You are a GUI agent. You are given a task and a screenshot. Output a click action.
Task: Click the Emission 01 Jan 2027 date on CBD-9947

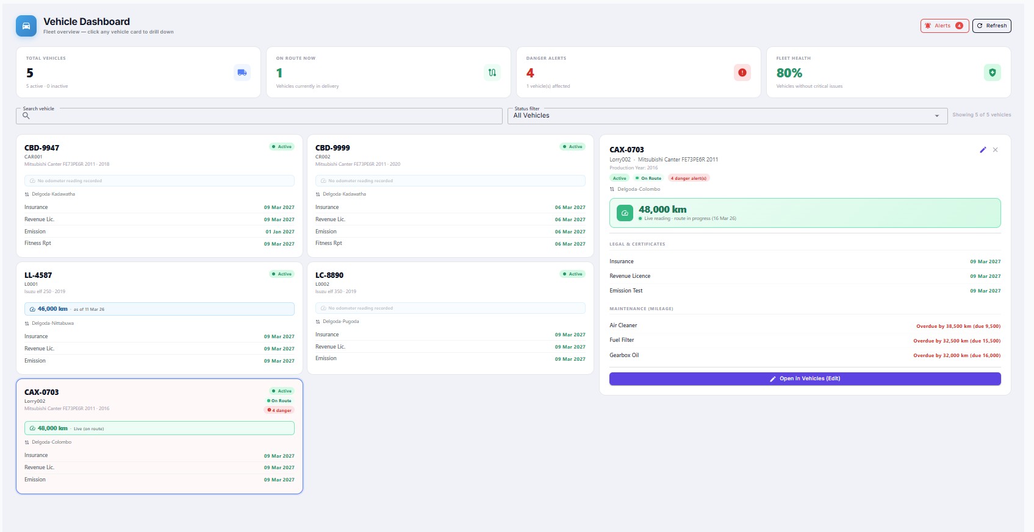[280, 232]
